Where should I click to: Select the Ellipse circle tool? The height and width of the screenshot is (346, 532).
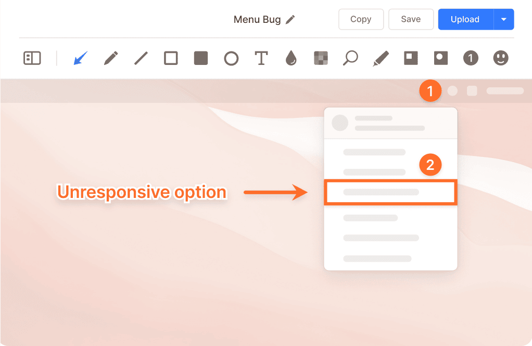coord(231,58)
